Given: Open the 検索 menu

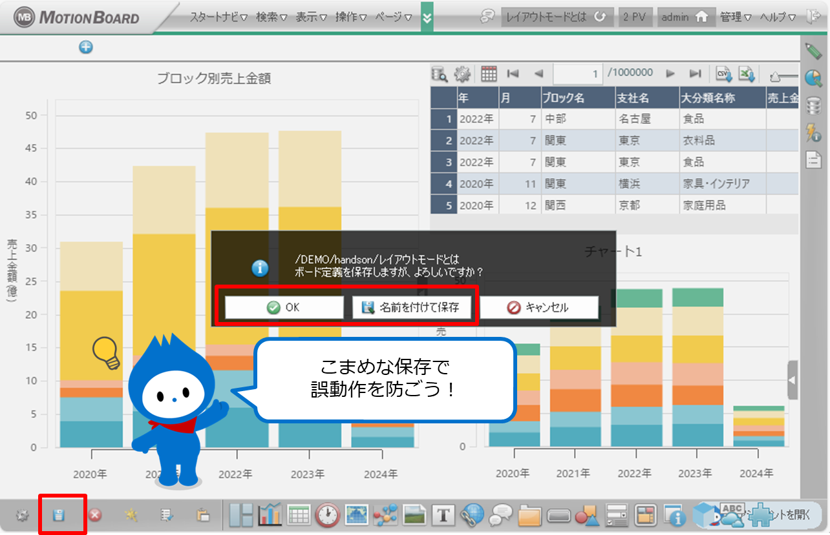Looking at the screenshot, I should tap(271, 17).
